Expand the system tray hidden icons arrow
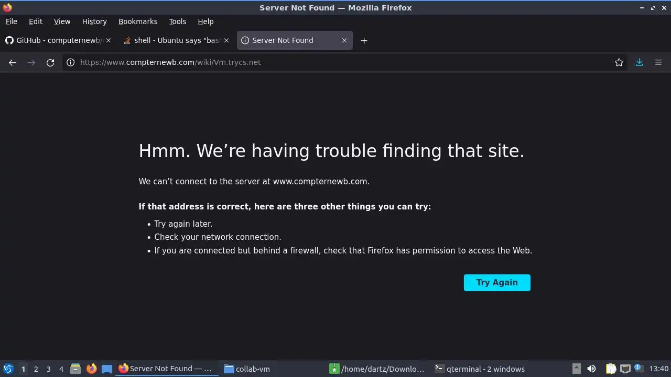The height and width of the screenshot is (377, 671). click(x=576, y=369)
